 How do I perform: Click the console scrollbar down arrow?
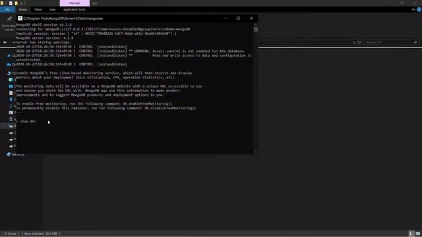(x=256, y=152)
